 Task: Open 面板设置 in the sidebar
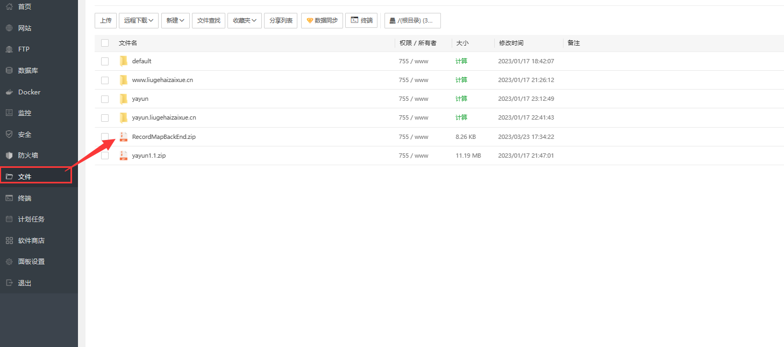click(31, 262)
